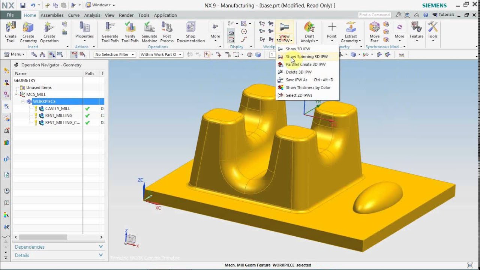The image size is (480, 270).
Task: Open the File menu
Action: (x=10, y=15)
